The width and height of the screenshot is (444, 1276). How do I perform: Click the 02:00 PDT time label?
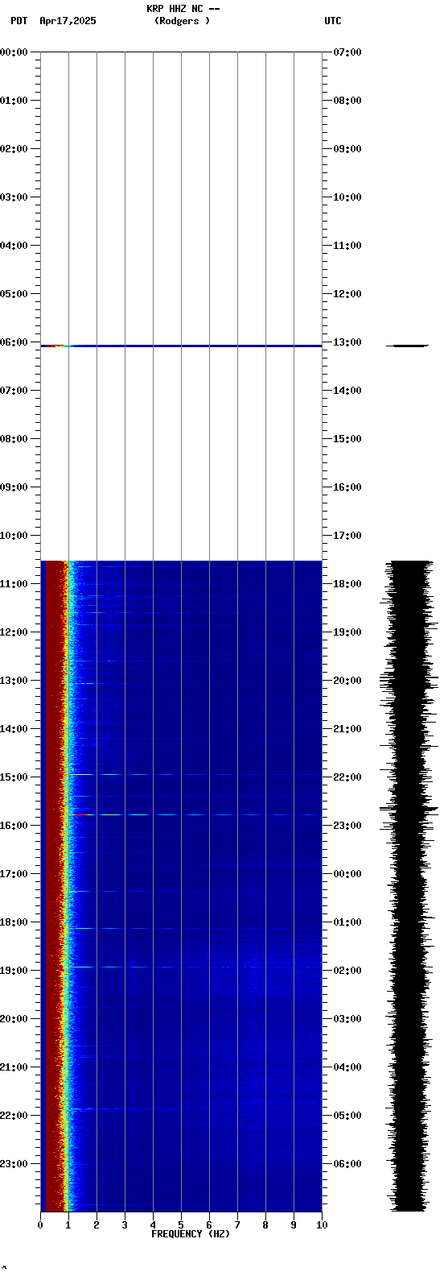point(14,149)
